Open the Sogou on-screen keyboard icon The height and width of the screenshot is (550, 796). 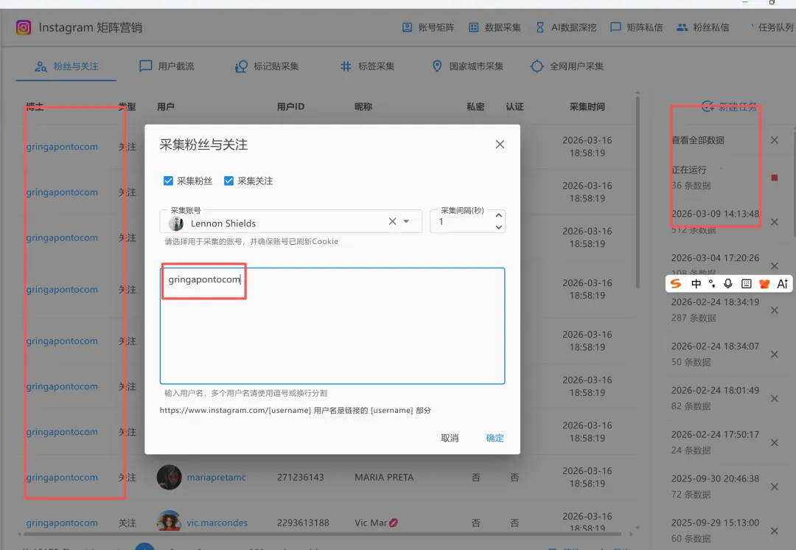747,283
